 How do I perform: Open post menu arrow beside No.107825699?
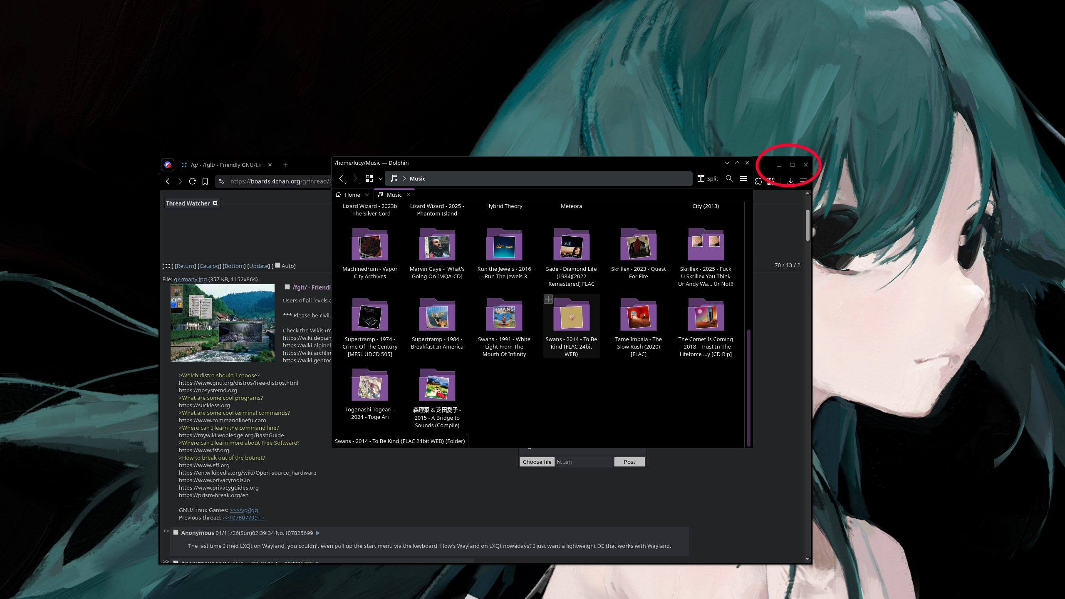tap(318, 533)
